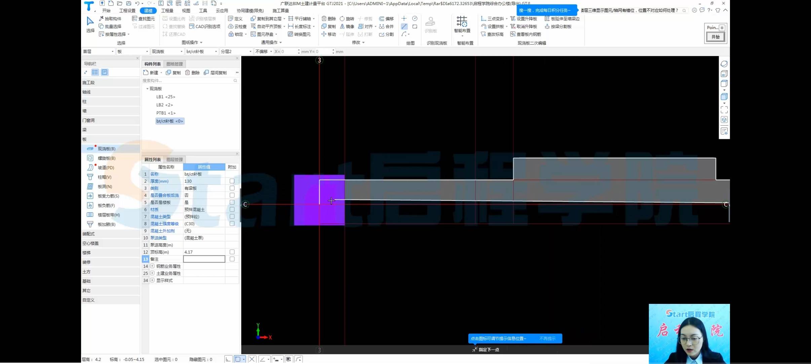
Task: Toggle the 类别 附加 checkbox
Action: [232, 188]
